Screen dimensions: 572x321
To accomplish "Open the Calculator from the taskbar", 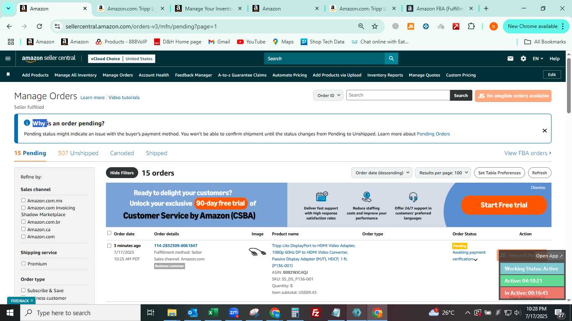I will point(295,313).
